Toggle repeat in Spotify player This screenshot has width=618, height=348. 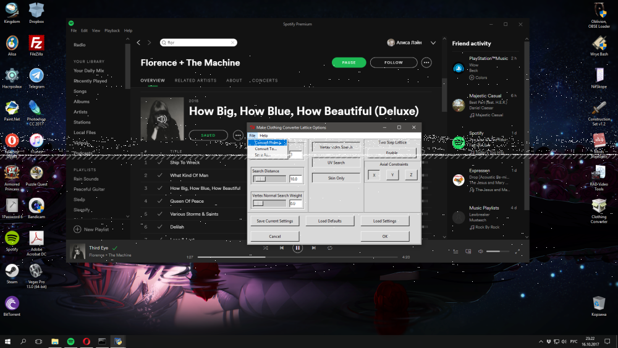tap(329, 248)
